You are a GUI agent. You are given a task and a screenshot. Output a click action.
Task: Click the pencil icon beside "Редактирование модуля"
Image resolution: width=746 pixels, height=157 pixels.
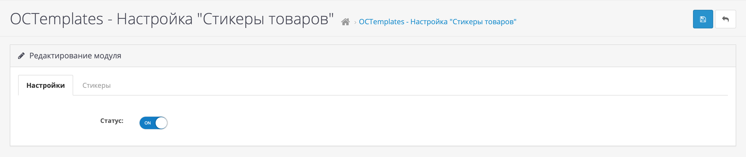point(21,56)
